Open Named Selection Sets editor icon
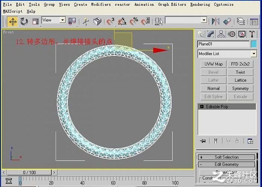 159,22
